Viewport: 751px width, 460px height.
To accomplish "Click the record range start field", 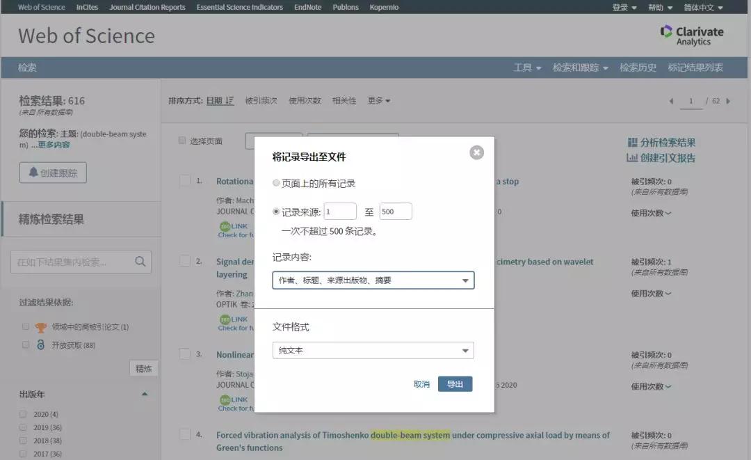I will 340,212.
